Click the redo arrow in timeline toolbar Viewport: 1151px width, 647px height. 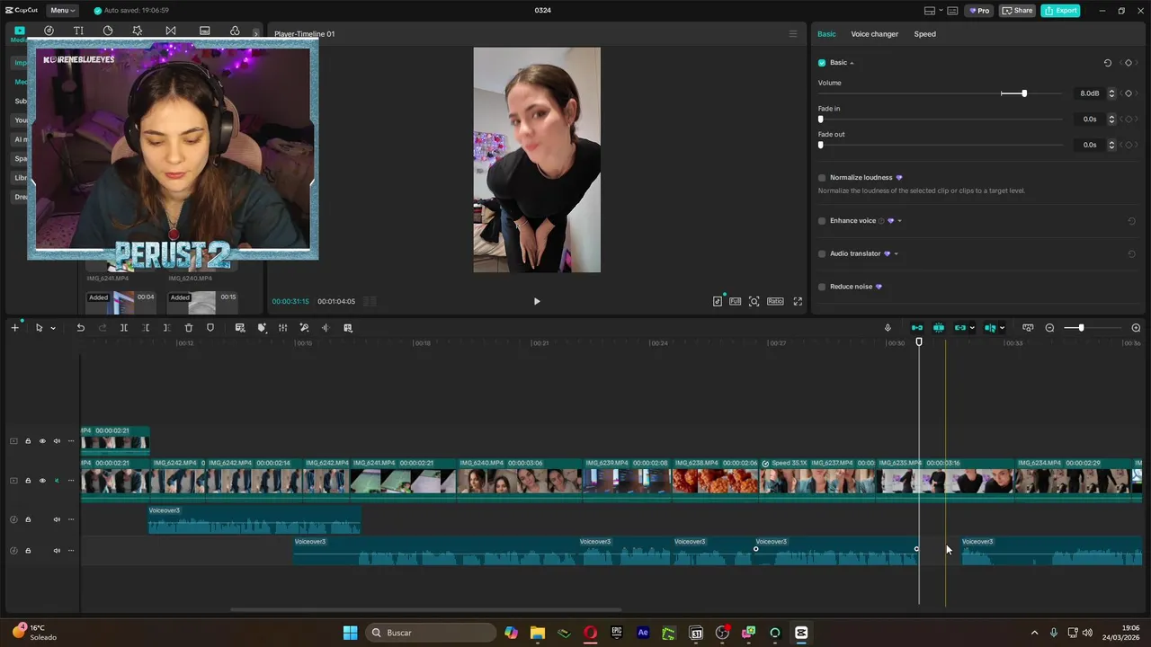(x=102, y=328)
